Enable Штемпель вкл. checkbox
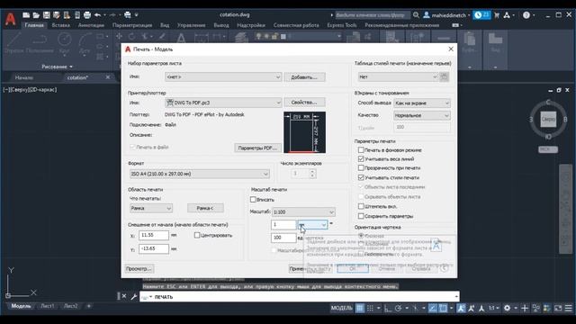 [x=361, y=206]
